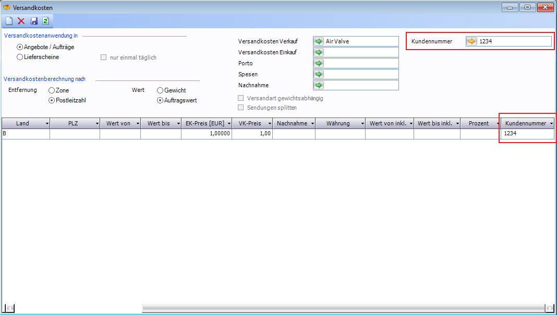Click the Spesen lookup arrow icon

pyautogui.click(x=318, y=74)
